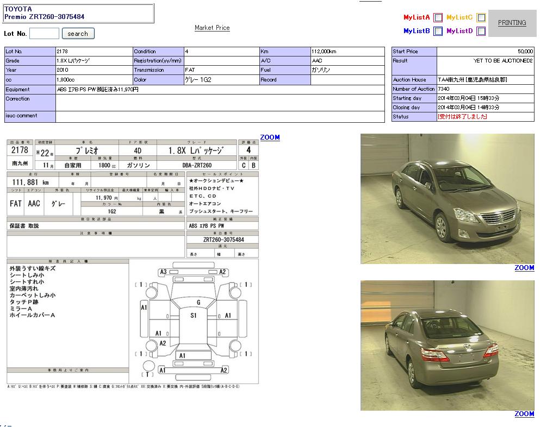Image resolution: width=553 pixels, height=427 pixels.
Task: Open the front view photo of the Premio
Action: point(447,199)
